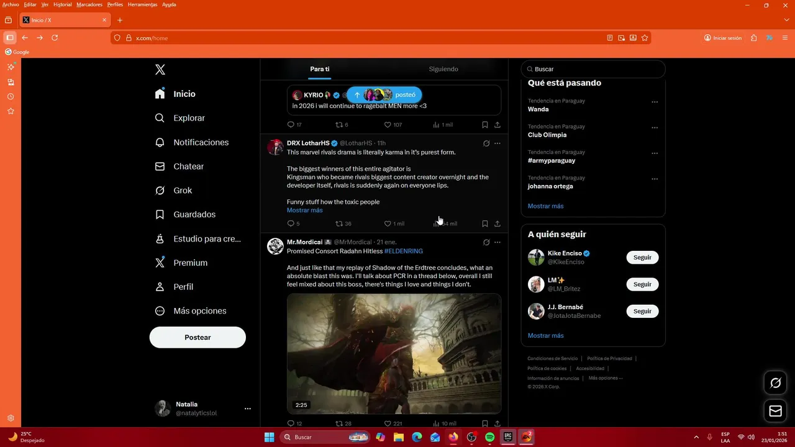
Task: Open Guardados bookmarks page
Action: tap(185, 214)
